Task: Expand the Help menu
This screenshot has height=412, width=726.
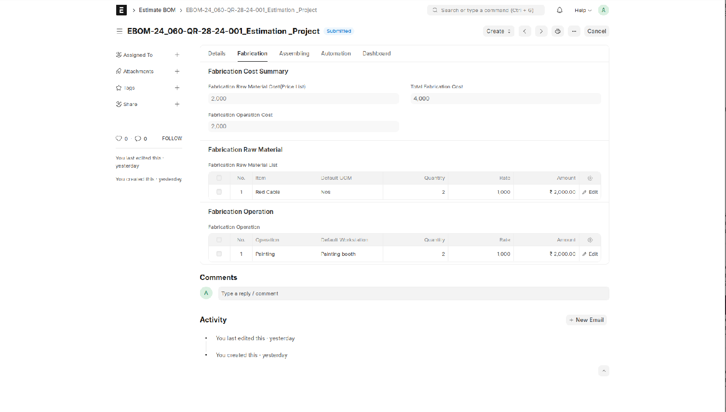Action: pyautogui.click(x=582, y=10)
